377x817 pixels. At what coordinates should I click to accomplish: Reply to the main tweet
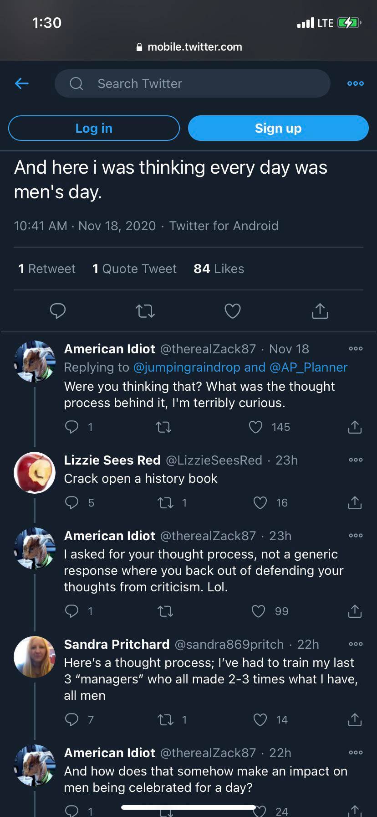[58, 311]
